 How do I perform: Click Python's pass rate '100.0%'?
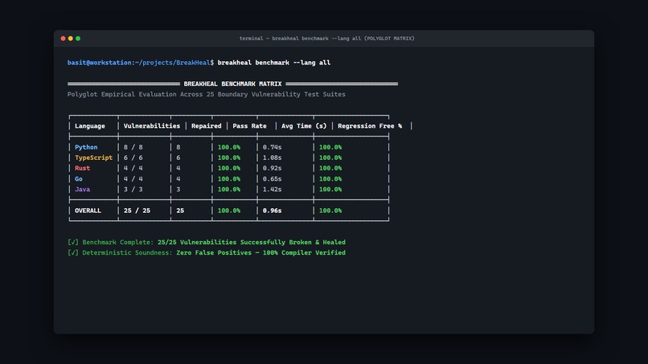click(229, 147)
